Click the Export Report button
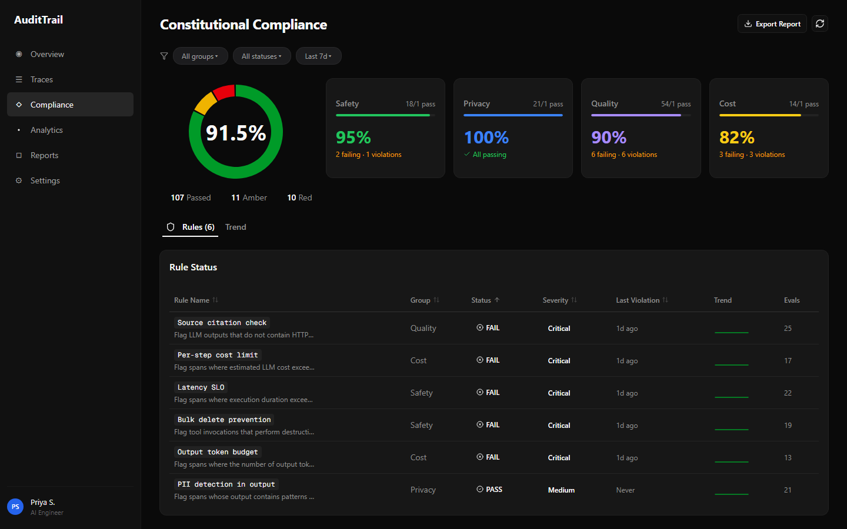 point(772,24)
